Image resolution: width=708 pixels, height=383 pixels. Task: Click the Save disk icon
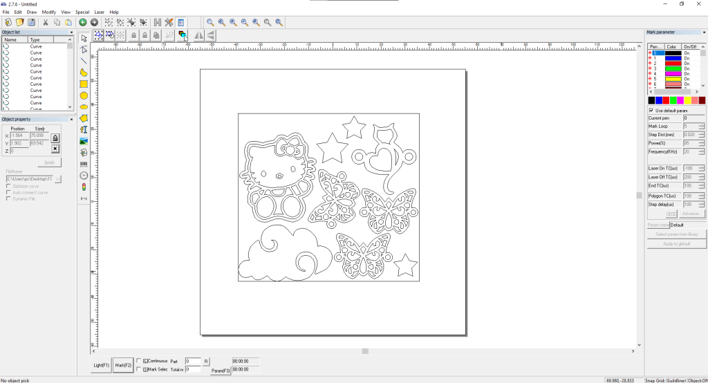coord(31,22)
